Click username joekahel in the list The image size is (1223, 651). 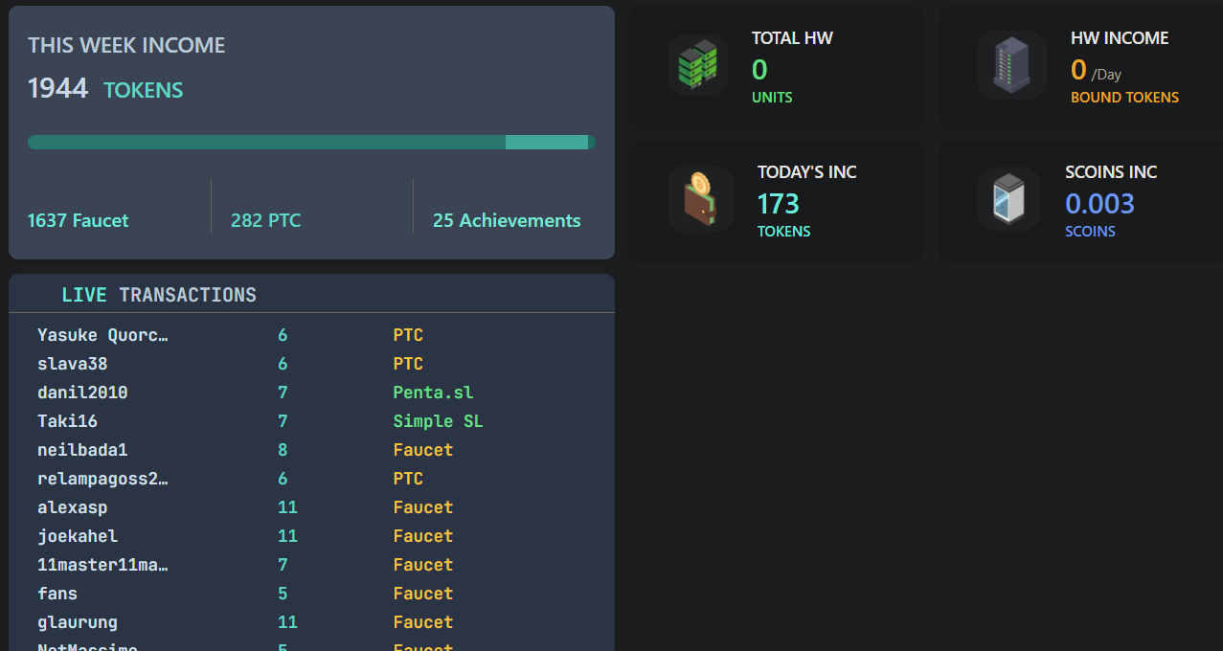(78, 536)
